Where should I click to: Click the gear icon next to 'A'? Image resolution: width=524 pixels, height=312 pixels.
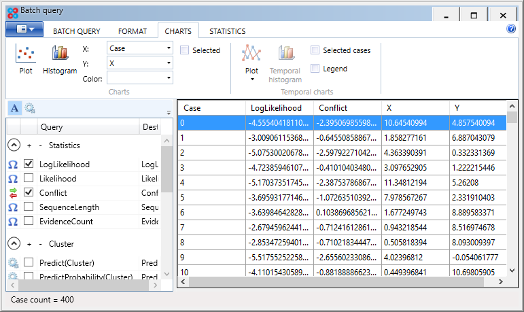[x=30, y=108]
